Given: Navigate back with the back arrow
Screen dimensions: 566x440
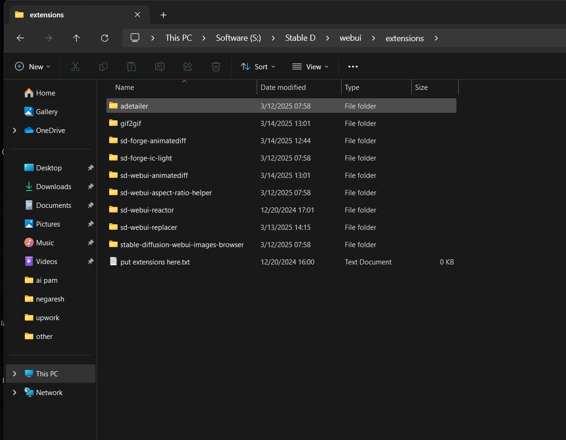Looking at the screenshot, I should click(20, 38).
